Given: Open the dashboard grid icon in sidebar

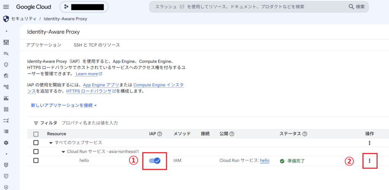Looking at the screenshot, I should pyautogui.click(x=6, y=42).
